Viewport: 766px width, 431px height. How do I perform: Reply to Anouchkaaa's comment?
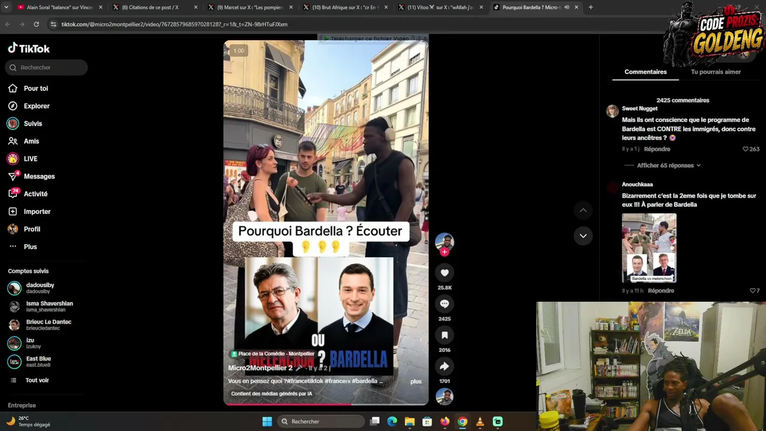tap(661, 291)
